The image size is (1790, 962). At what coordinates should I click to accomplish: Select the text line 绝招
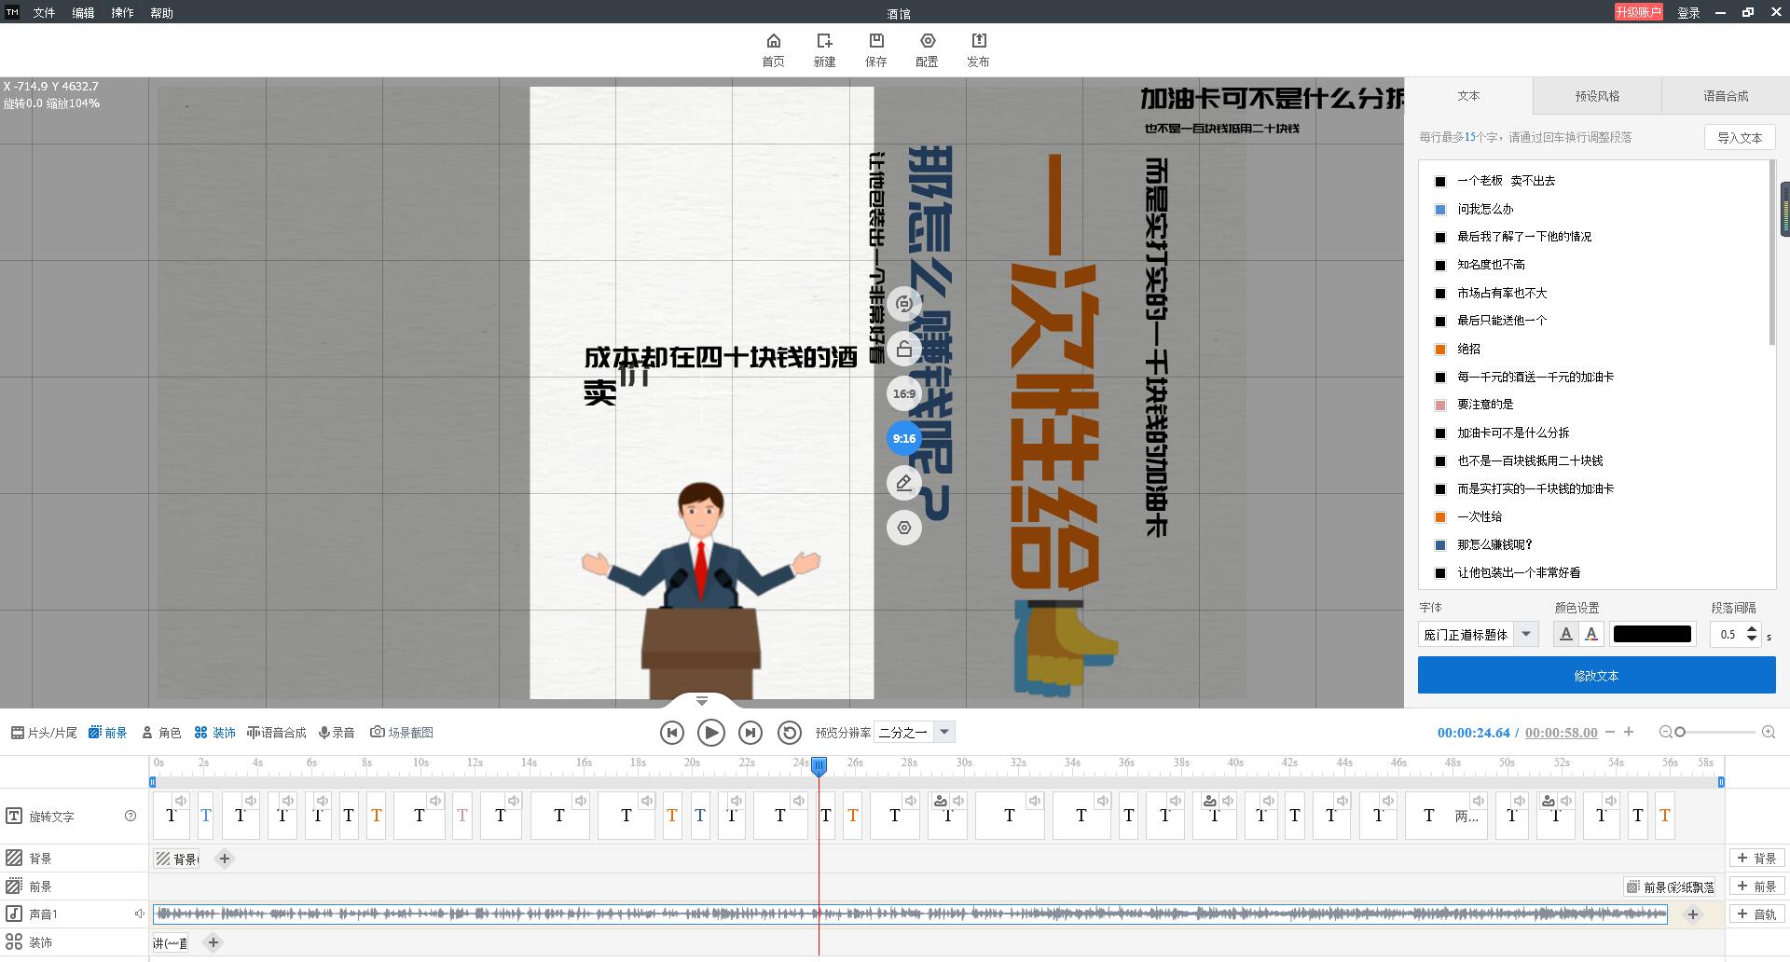(x=1468, y=349)
